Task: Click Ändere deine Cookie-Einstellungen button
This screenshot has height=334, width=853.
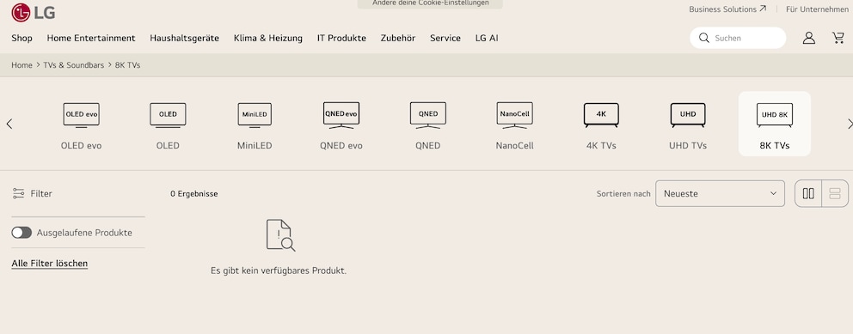Action: 430,3
